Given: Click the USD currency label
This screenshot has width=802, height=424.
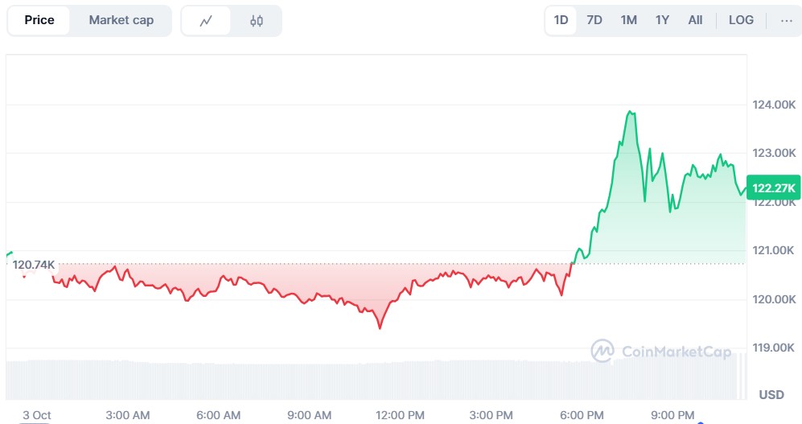Looking at the screenshot, I should pos(771,395).
